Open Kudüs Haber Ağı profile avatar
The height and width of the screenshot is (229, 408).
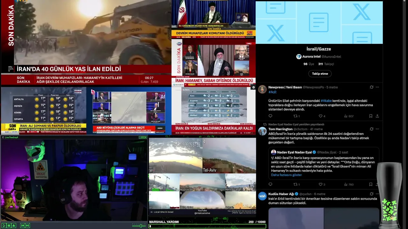pos(262,196)
